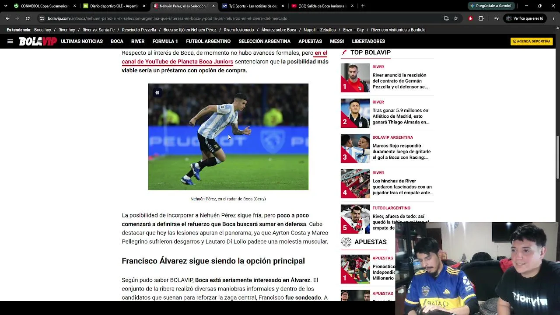Go back to the previous page
Image resolution: width=560 pixels, height=315 pixels.
coord(7,18)
